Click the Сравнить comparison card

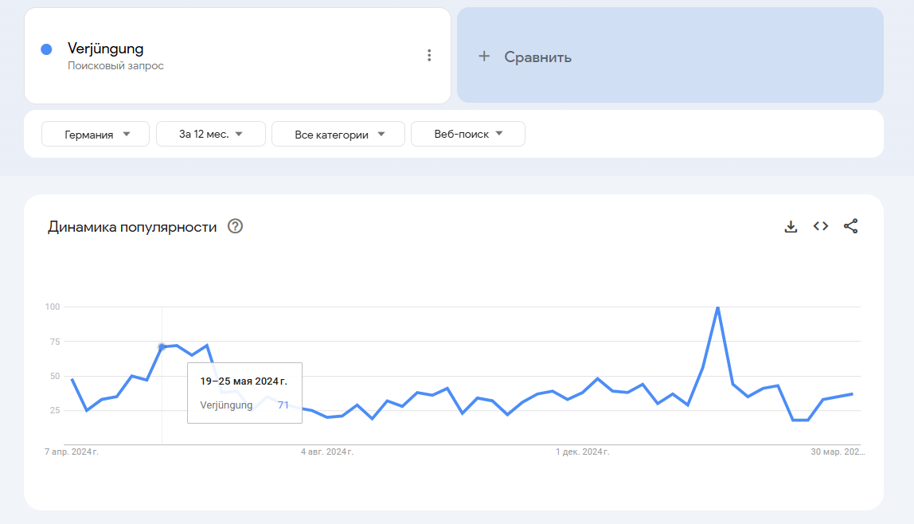[x=670, y=56]
